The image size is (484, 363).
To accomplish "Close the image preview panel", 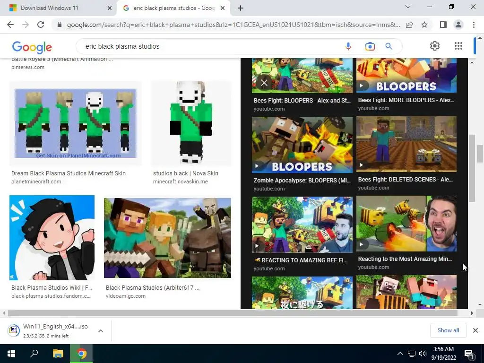I will pos(264,83).
